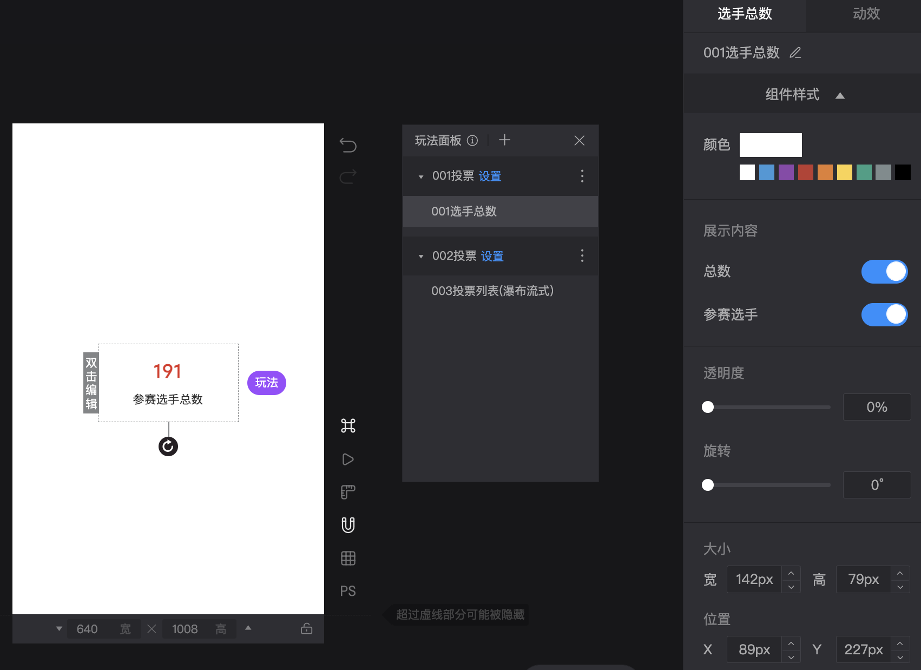Image resolution: width=921 pixels, height=670 pixels.
Task: Edit the name 001选手总数 with pencil icon
Action: point(795,52)
